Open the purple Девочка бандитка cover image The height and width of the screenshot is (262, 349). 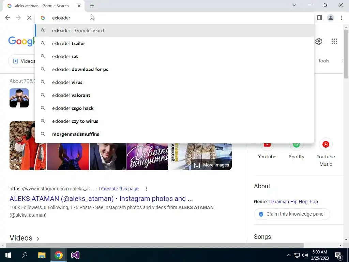click(x=147, y=157)
